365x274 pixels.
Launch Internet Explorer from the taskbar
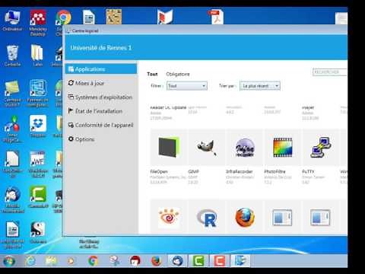[x=30, y=261]
